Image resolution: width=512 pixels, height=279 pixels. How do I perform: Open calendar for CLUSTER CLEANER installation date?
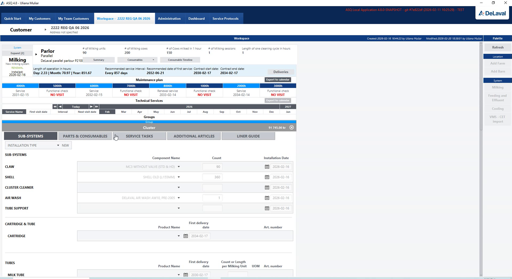click(267, 188)
